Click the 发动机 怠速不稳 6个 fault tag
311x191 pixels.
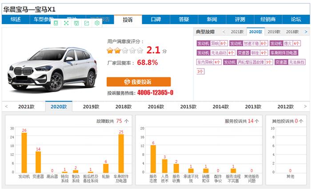point(249,43)
